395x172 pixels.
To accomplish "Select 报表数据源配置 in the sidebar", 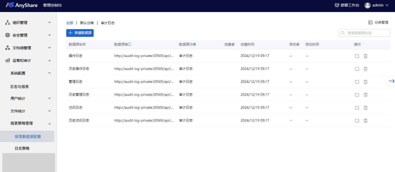I will coord(27,136).
